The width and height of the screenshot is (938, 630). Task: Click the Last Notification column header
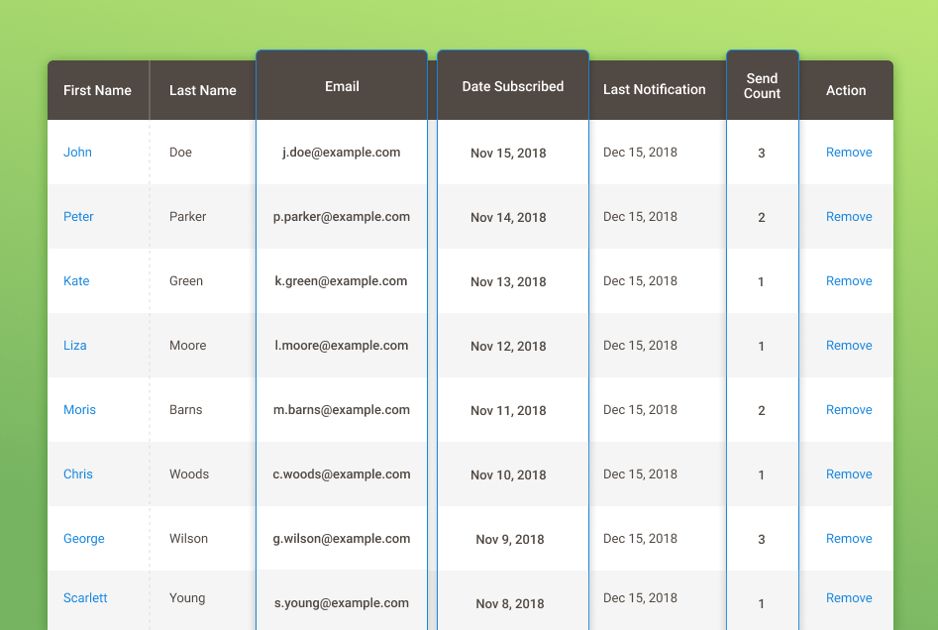(655, 90)
